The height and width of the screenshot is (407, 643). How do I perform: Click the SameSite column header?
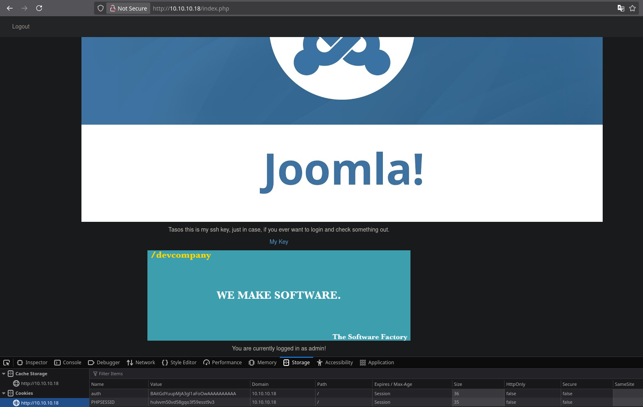coord(628,384)
